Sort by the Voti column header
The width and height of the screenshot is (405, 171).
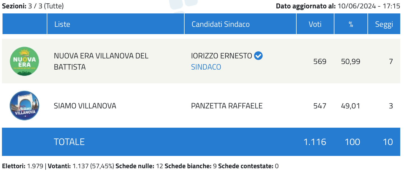point(315,24)
